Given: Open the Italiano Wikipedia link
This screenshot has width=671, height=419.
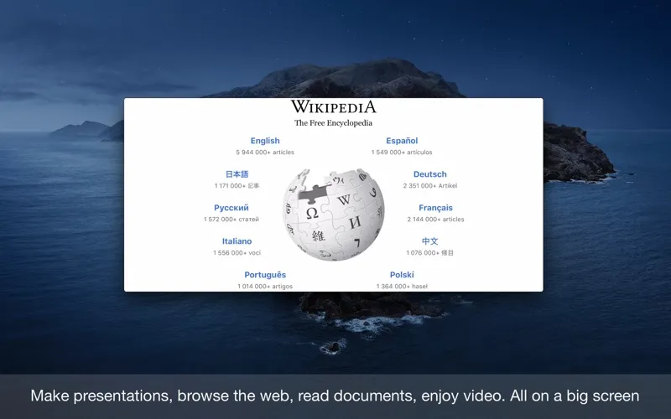Looking at the screenshot, I should [237, 241].
